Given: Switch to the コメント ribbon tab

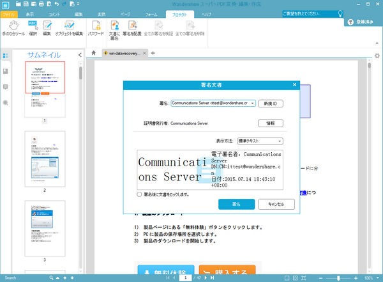Looking at the screenshot, I should point(54,15).
